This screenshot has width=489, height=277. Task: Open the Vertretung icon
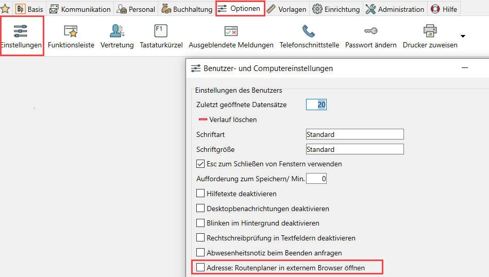117,32
